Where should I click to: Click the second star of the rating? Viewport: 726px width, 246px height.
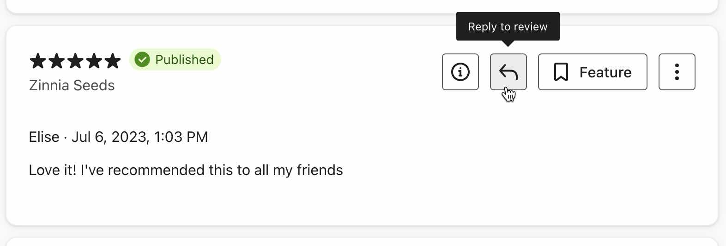57,61
